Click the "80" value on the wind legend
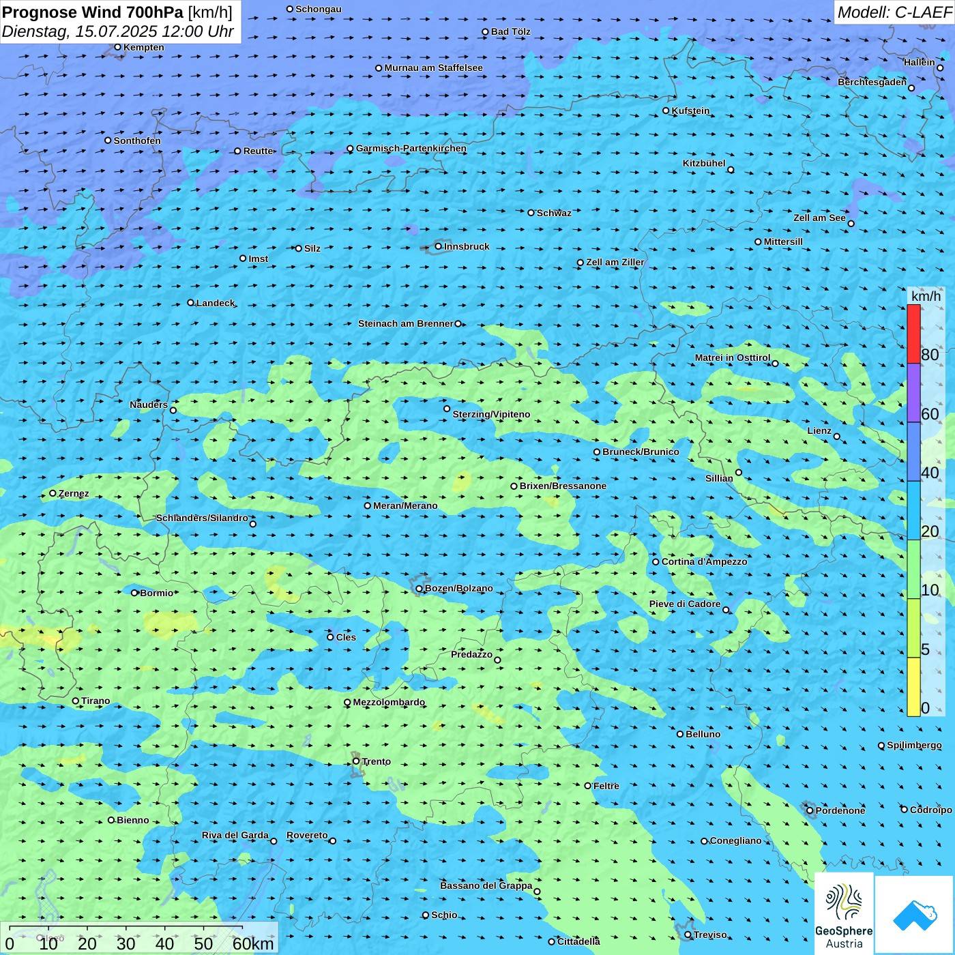Image resolution: width=955 pixels, height=955 pixels. 930,355
